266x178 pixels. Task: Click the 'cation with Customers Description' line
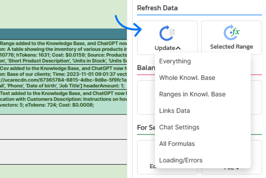click(x=63, y=99)
